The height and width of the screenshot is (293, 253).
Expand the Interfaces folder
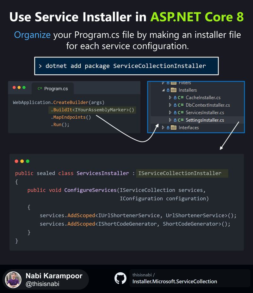163,127
